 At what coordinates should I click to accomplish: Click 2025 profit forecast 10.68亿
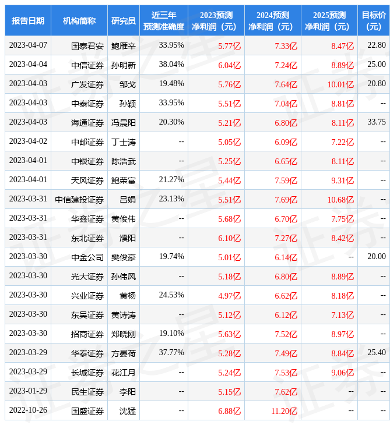(x=340, y=200)
